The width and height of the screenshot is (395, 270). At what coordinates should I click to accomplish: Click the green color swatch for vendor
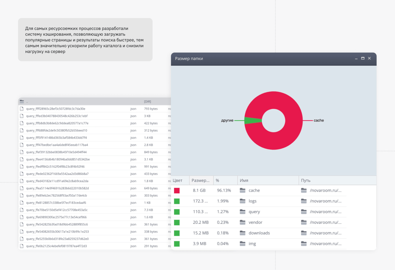[177, 222]
